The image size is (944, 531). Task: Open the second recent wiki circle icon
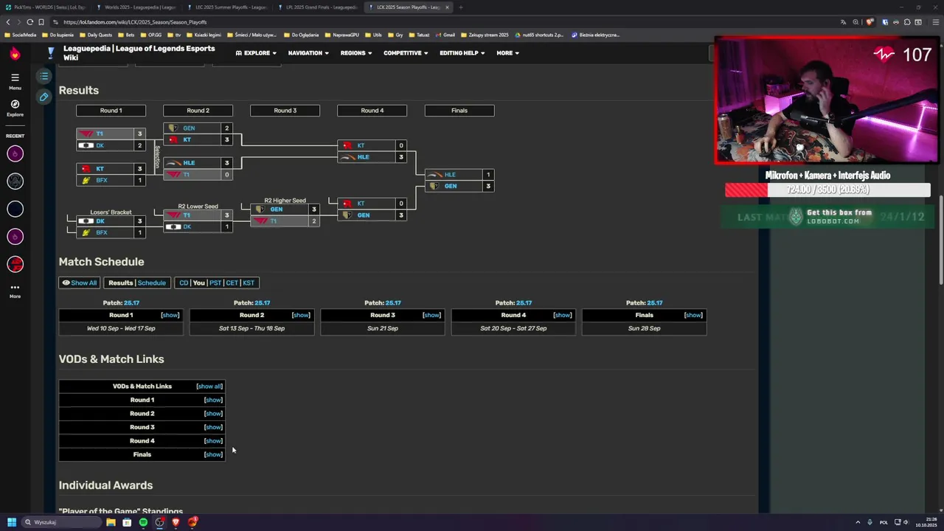(15, 181)
